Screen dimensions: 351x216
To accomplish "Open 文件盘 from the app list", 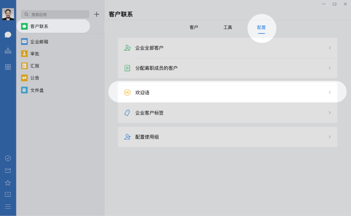I will click(37, 90).
